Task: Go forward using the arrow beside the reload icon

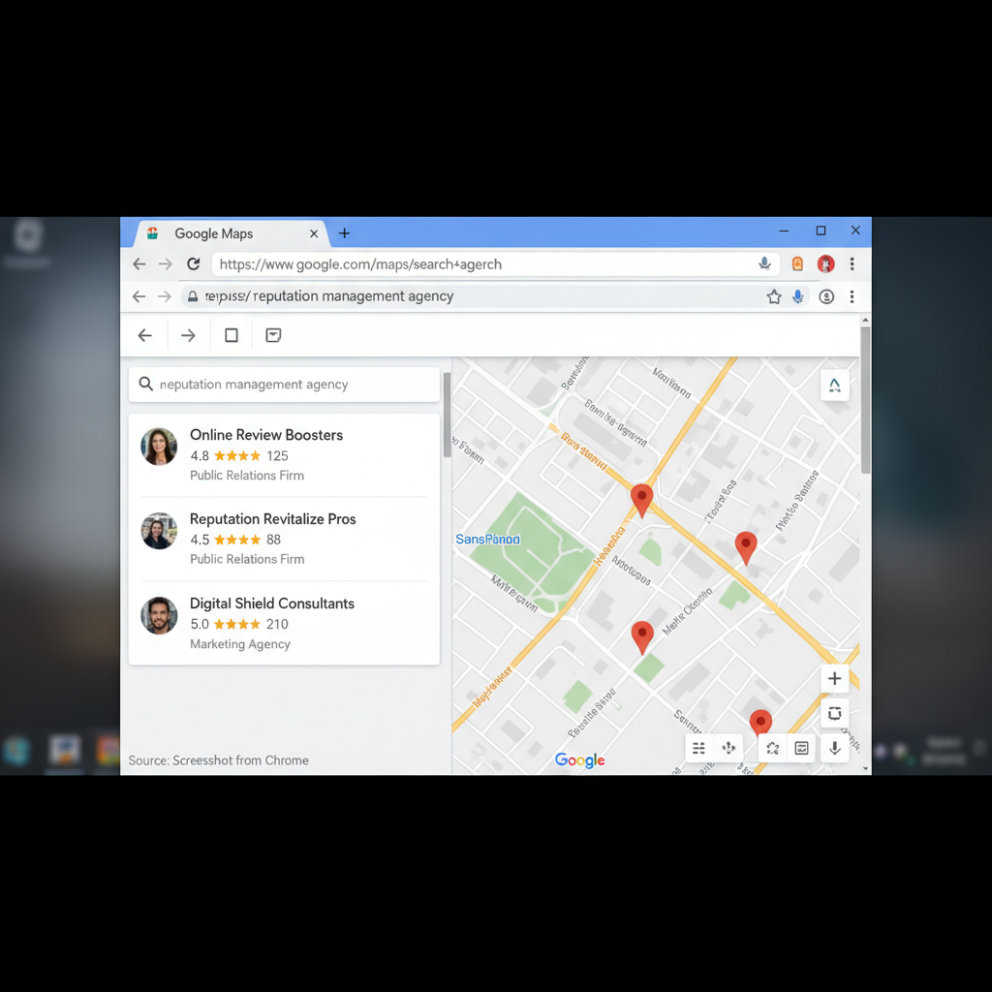Action: coord(165,263)
